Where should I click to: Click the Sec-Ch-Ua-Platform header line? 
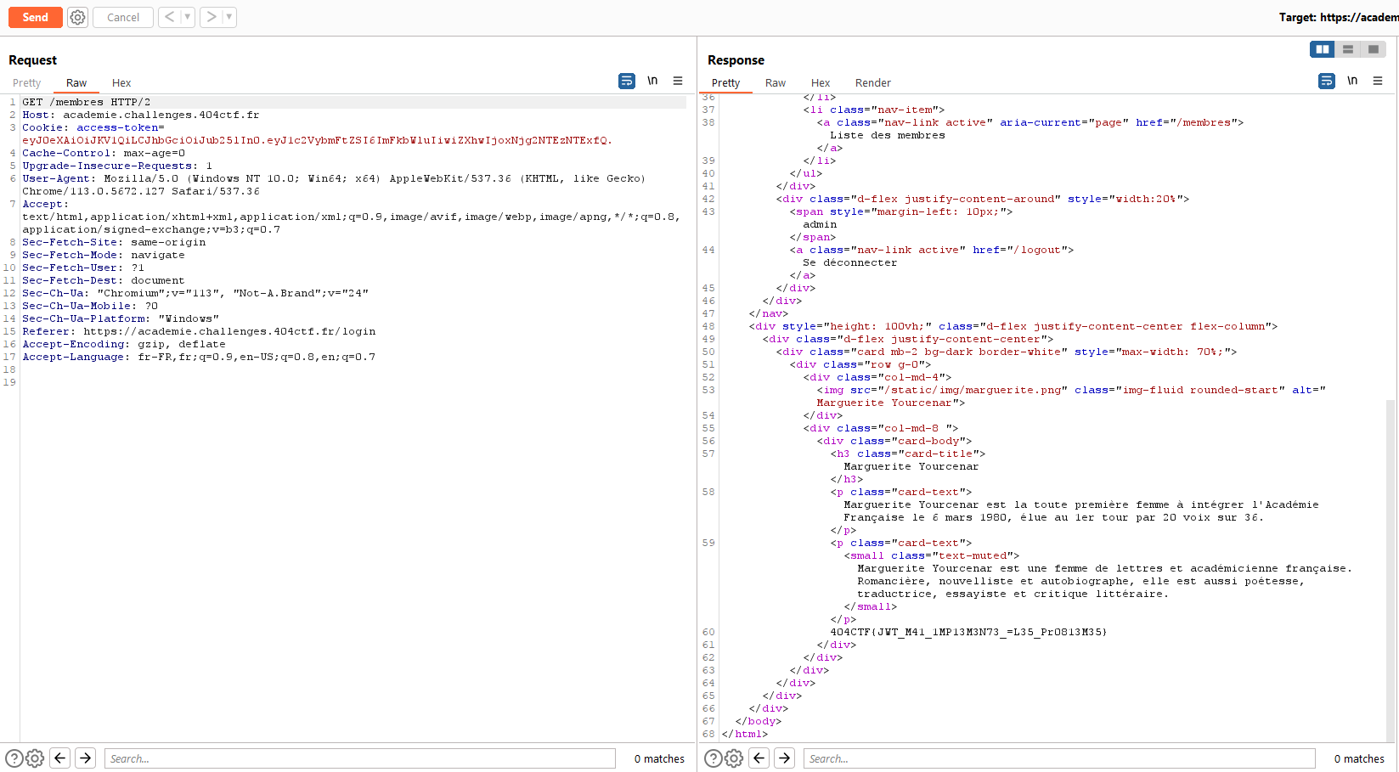(121, 318)
